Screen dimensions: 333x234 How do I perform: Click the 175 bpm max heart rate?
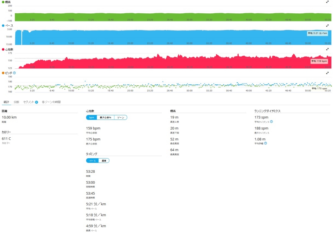pos(93,139)
